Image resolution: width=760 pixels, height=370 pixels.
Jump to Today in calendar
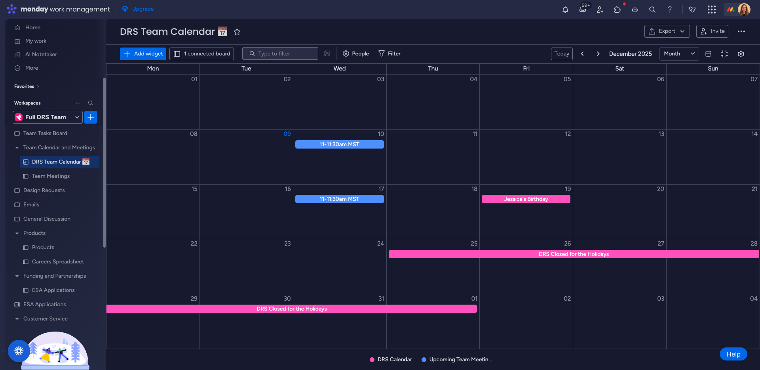561,54
